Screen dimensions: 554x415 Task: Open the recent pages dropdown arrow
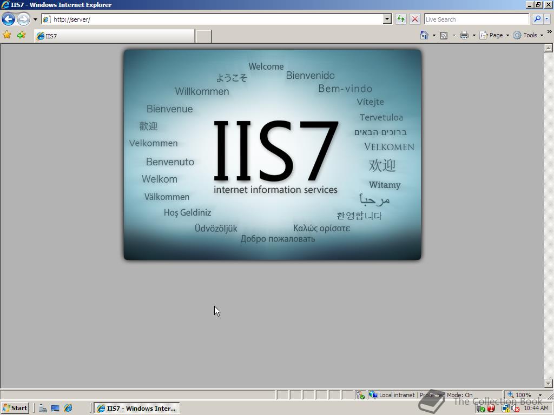[35, 19]
